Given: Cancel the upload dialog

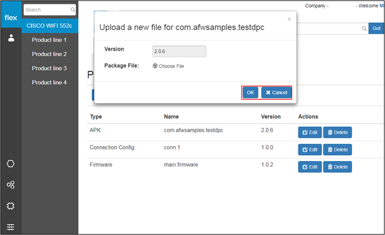Looking at the screenshot, I should tap(276, 92).
